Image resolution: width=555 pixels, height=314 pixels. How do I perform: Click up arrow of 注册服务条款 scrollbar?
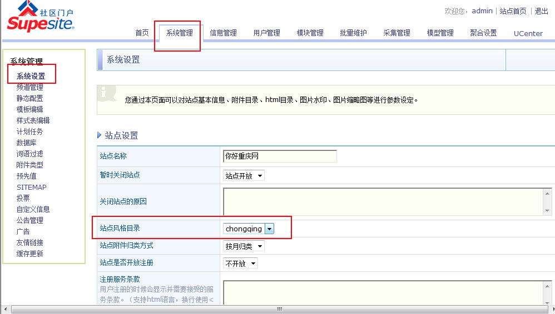click(547, 286)
